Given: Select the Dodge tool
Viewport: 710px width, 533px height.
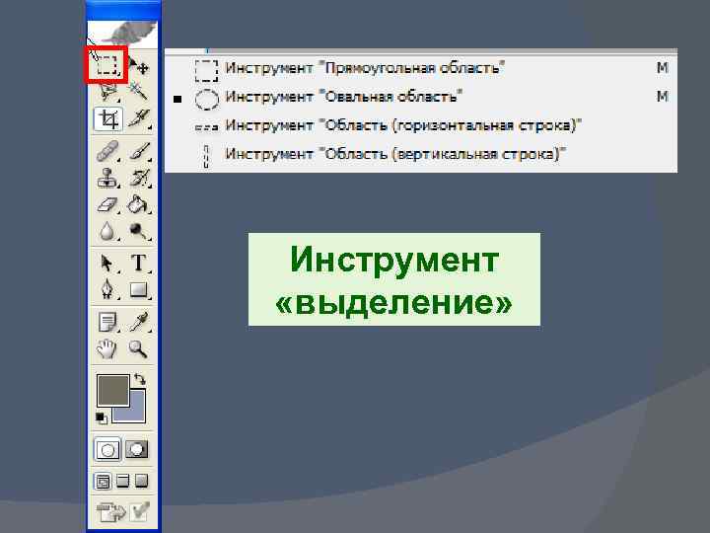Looking at the screenshot, I should 139,231.
